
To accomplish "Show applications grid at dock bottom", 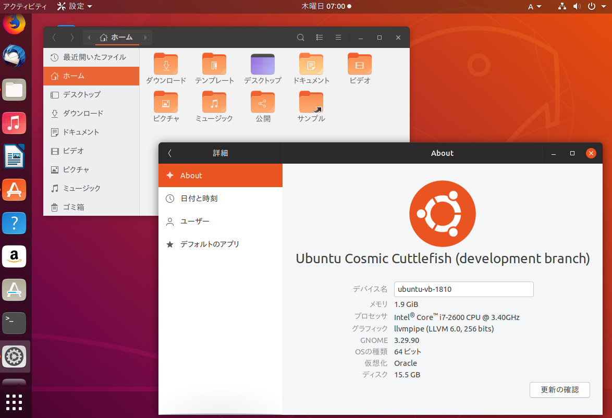I will 14,402.
